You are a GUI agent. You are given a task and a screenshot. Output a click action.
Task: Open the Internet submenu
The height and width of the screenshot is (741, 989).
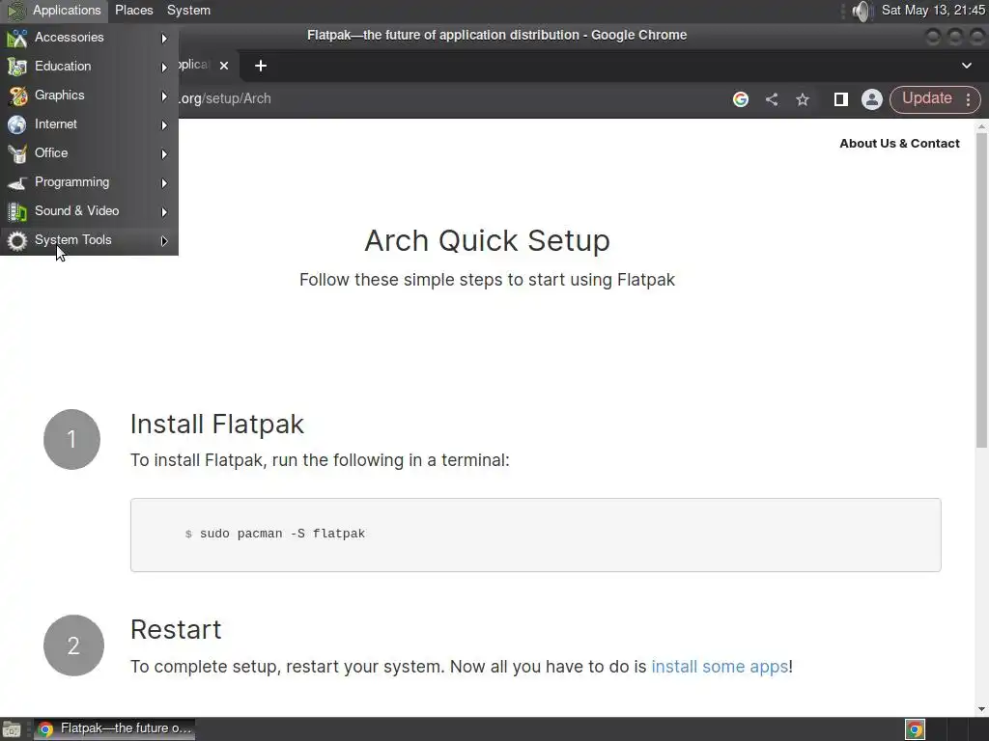[x=89, y=124]
